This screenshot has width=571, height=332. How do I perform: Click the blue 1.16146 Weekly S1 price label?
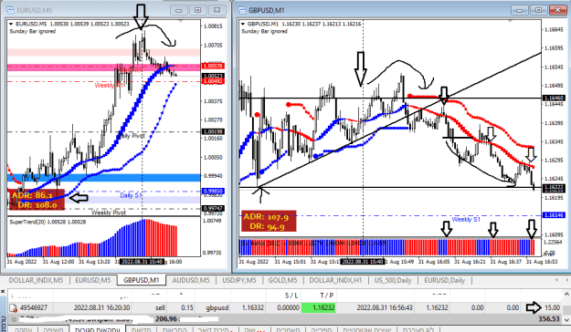[554, 215]
